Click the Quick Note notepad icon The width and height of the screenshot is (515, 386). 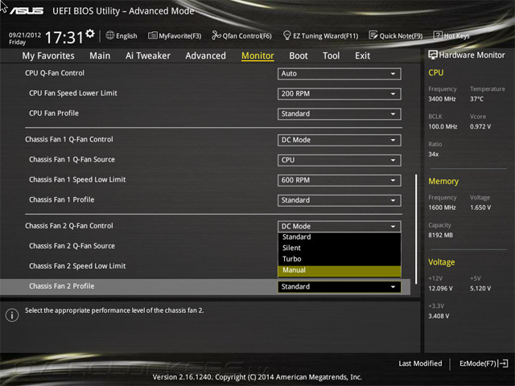pyautogui.click(x=373, y=35)
